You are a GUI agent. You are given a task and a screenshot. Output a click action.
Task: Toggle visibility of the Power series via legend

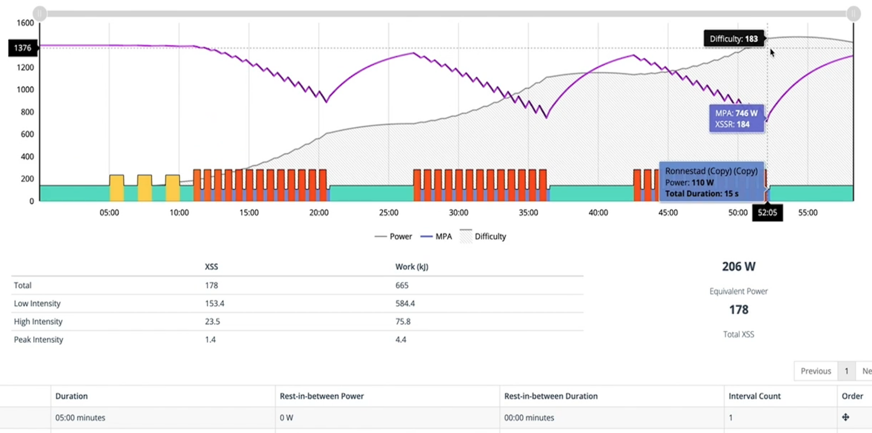[x=401, y=236]
